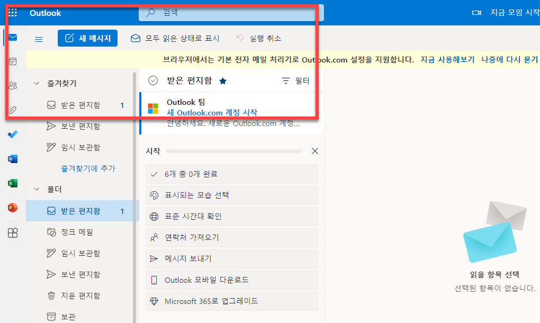Select 보낸 편지함 under 즐겨찾기
This screenshot has height=323, width=540.
tap(83, 126)
